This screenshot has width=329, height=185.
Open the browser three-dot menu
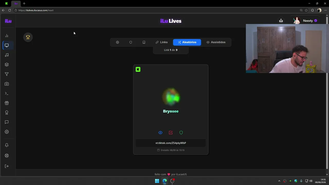pyautogui.click(x=325, y=10)
